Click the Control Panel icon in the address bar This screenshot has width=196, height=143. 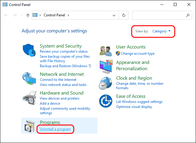coord(35,15)
